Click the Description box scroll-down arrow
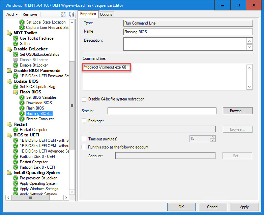This screenshot has width=264, height=215. [x=250, y=47]
